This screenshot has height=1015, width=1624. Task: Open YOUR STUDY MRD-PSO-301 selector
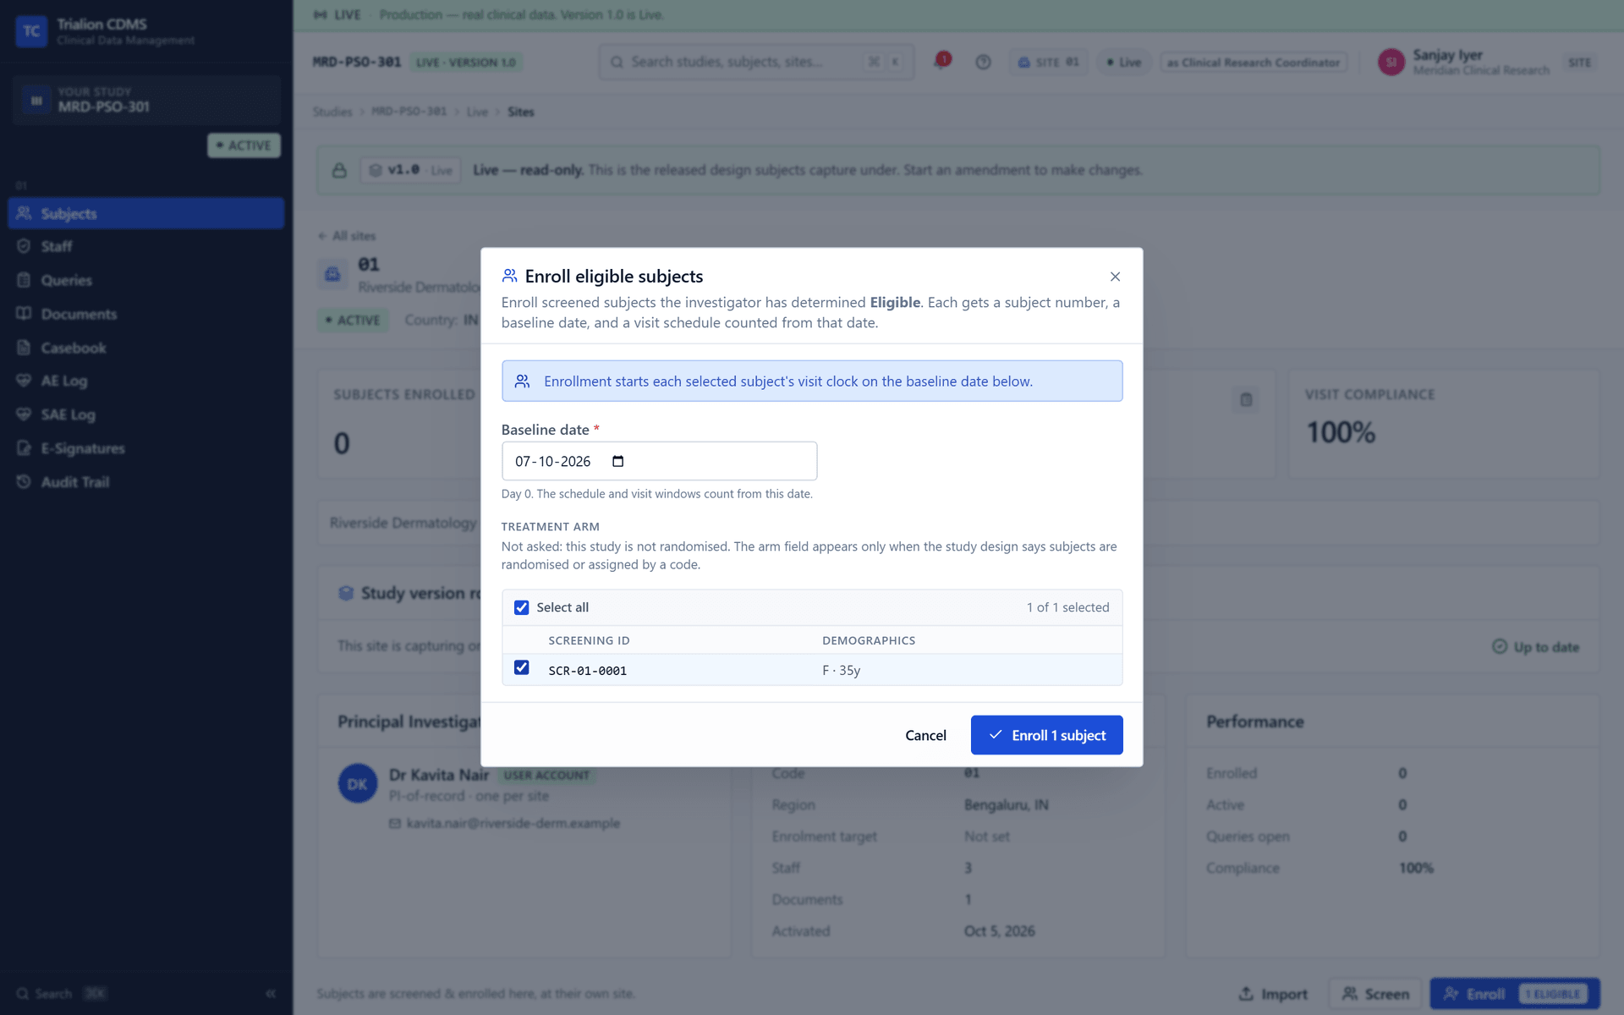(x=145, y=100)
